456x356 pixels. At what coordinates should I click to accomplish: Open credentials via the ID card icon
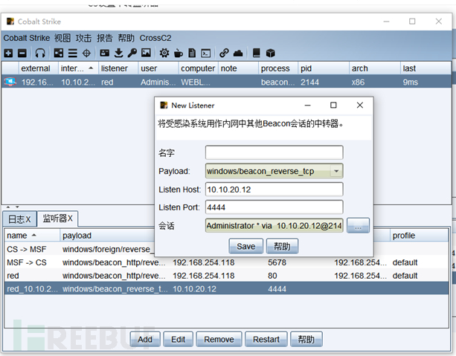click(104, 53)
